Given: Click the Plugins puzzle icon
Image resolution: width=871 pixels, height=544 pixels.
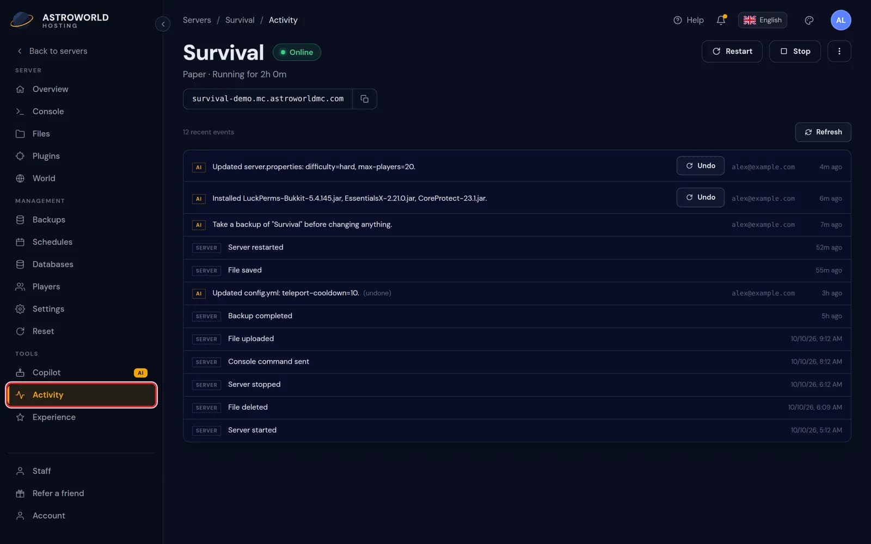Looking at the screenshot, I should click(x=20, y=156).
